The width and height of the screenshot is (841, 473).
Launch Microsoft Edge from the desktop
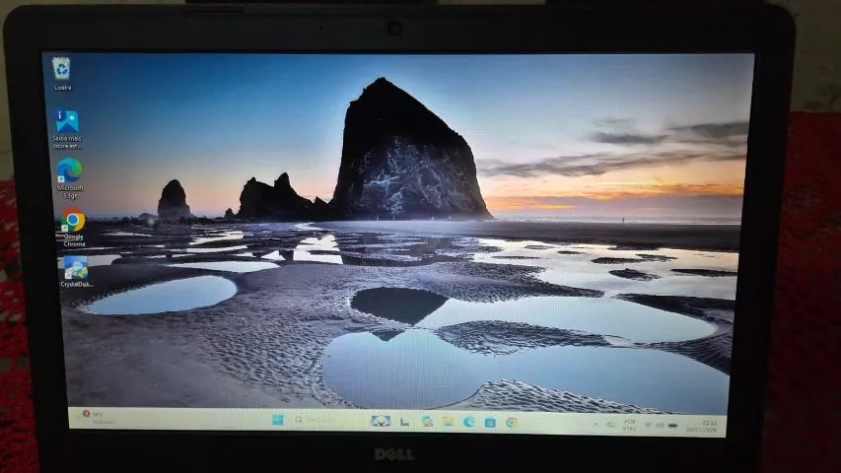70,178
